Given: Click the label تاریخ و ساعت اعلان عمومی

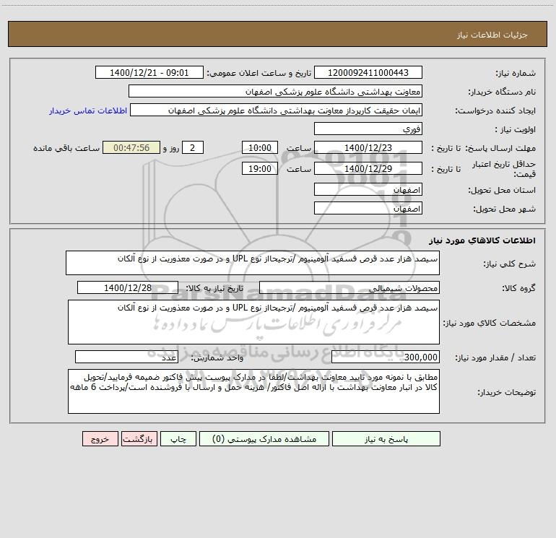Looking at the screenshot, I should (x=259, y=73).
